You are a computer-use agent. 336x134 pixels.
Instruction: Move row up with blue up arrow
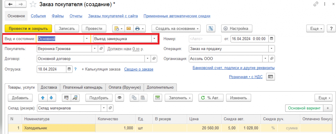tap(43, 98)
